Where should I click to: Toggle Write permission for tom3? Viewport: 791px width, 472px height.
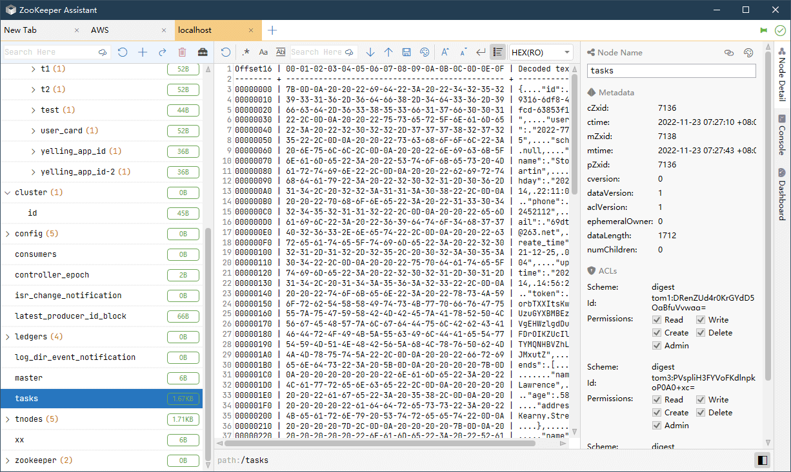pos(701,400)
